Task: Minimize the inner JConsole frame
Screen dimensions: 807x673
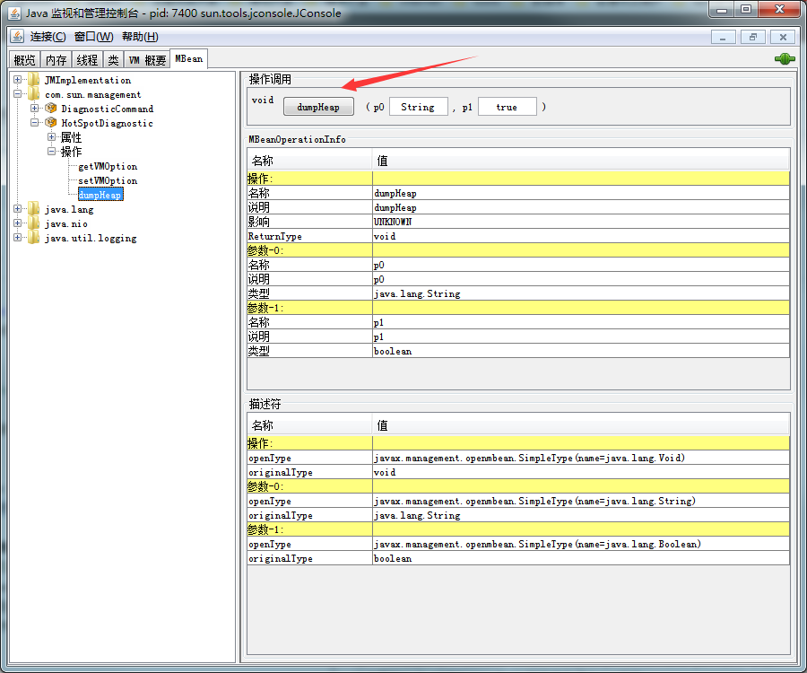Action: point(723,37)
